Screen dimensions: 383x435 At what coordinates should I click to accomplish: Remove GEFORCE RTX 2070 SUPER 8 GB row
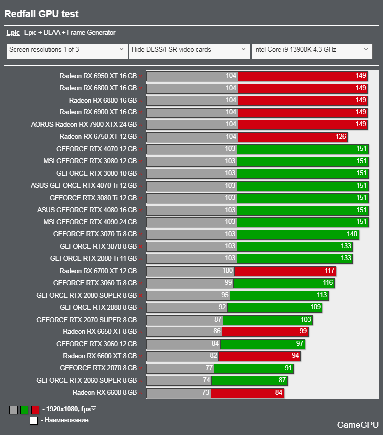click(x=141, y=320)
